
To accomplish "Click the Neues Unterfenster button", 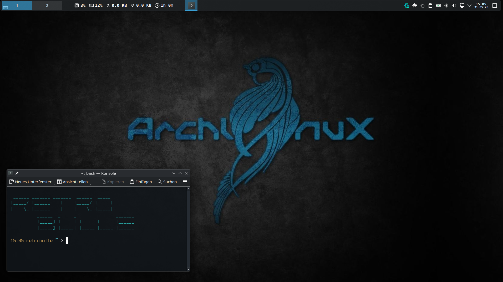I will [x=31, y=182].
